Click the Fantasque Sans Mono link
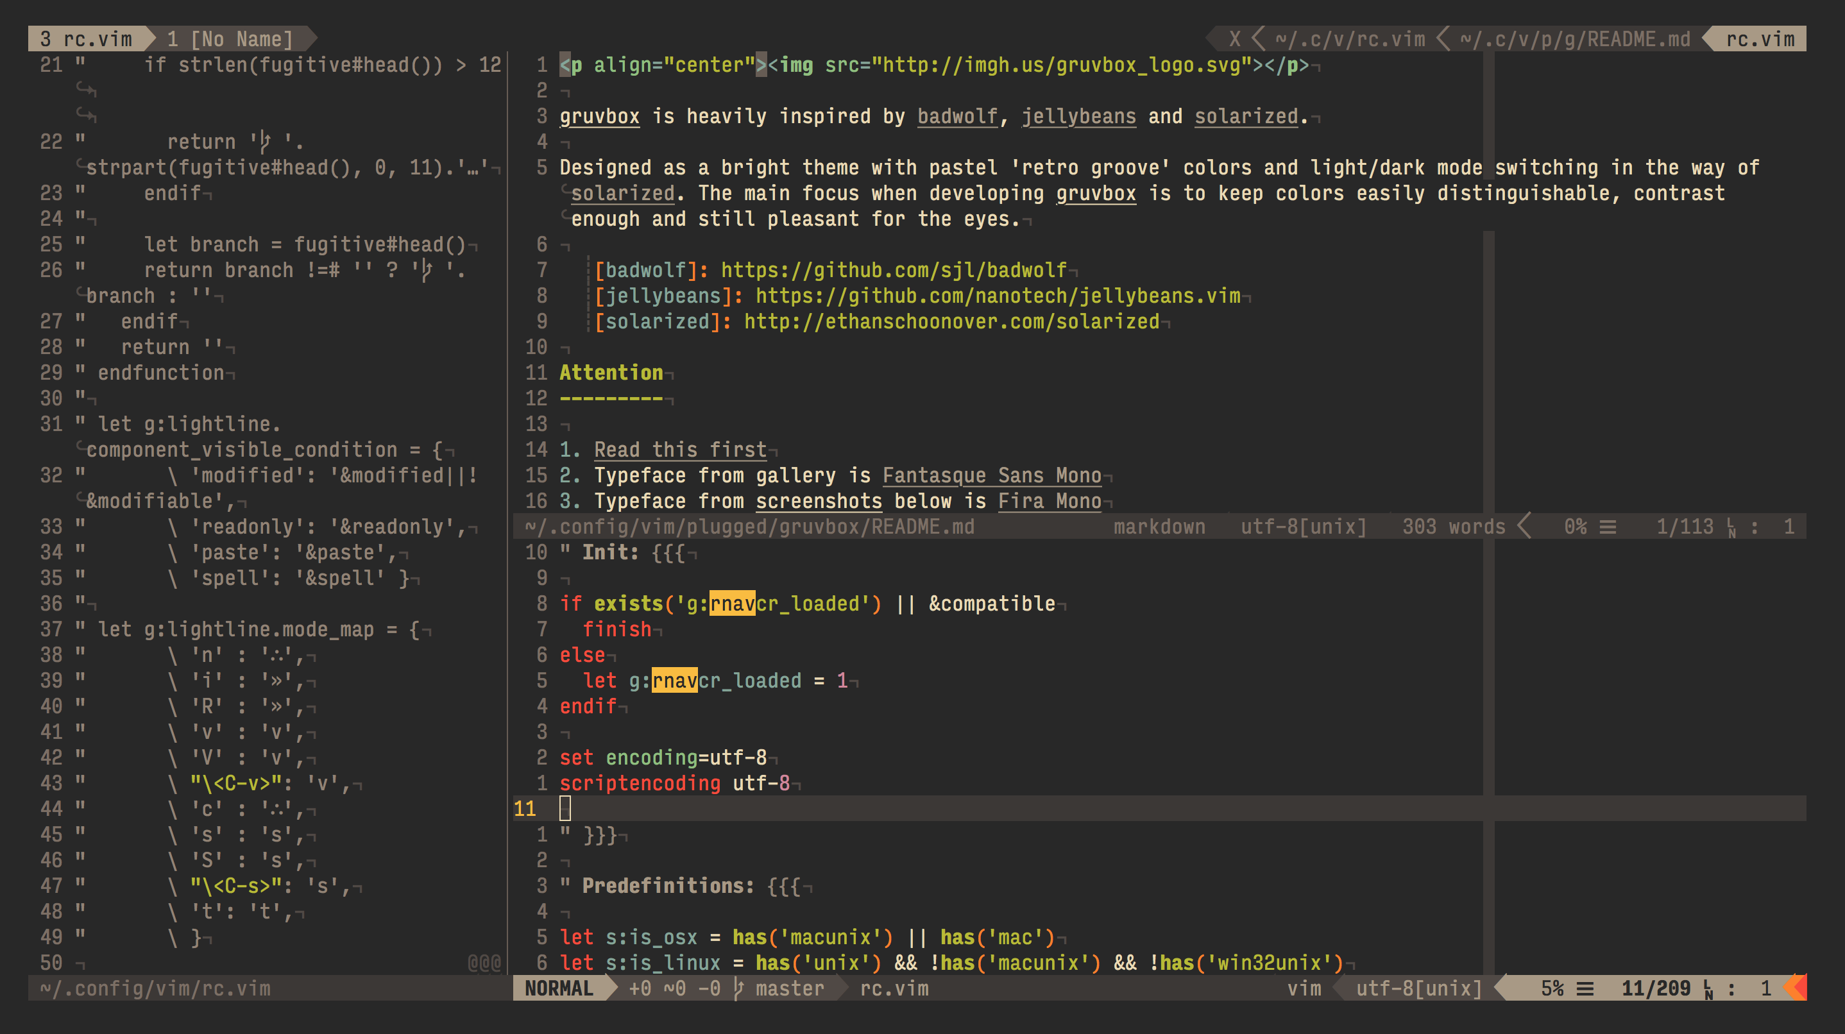 991,475
